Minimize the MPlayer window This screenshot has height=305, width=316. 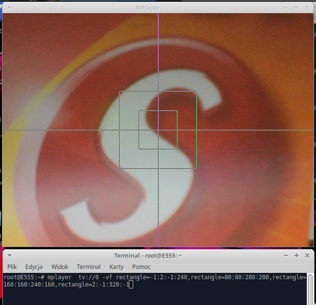tap(285, 8)
